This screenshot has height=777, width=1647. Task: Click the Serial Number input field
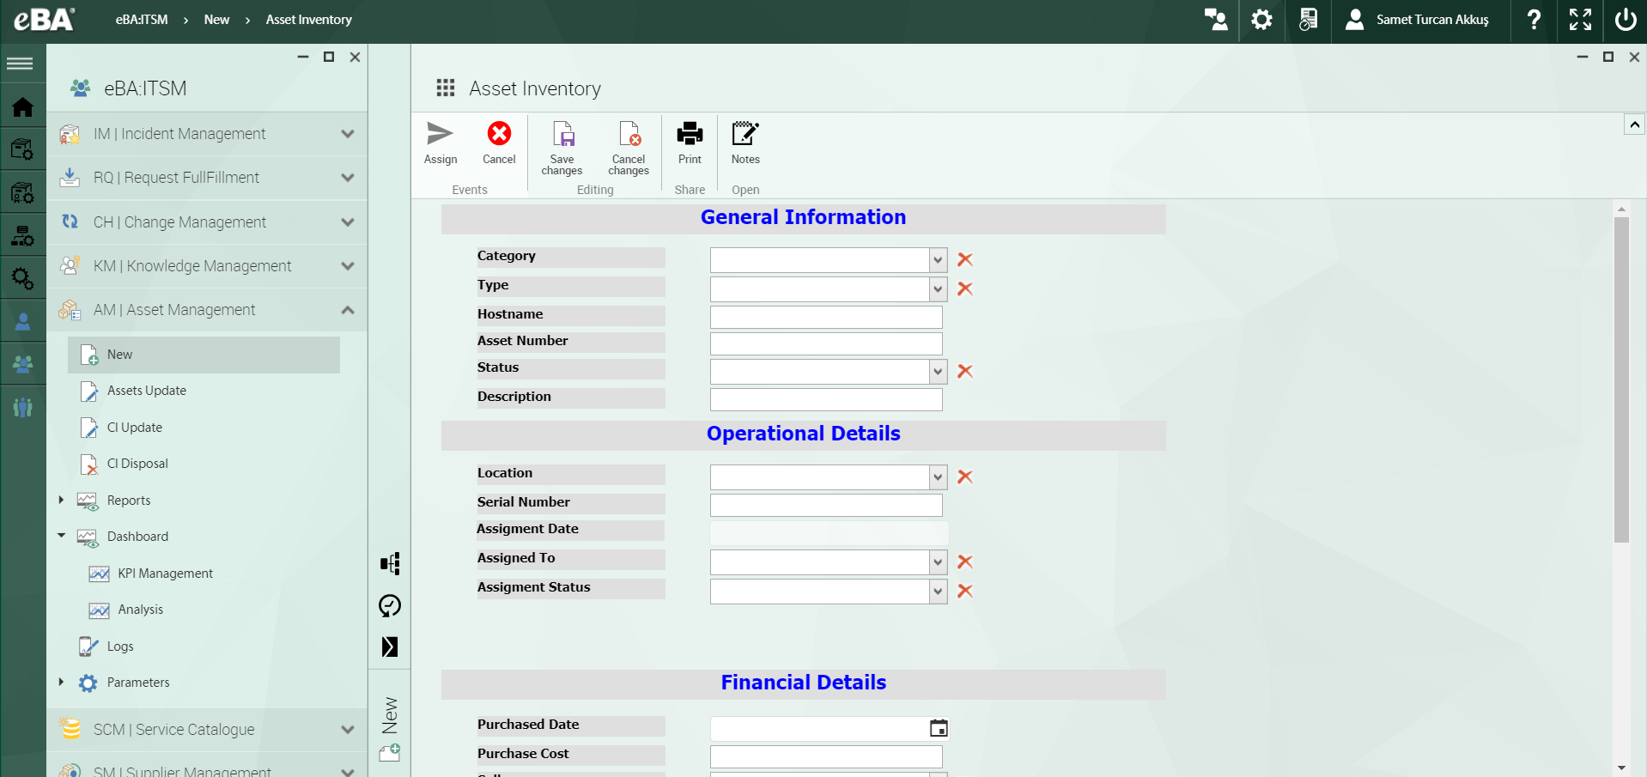(x=826, y=505)
